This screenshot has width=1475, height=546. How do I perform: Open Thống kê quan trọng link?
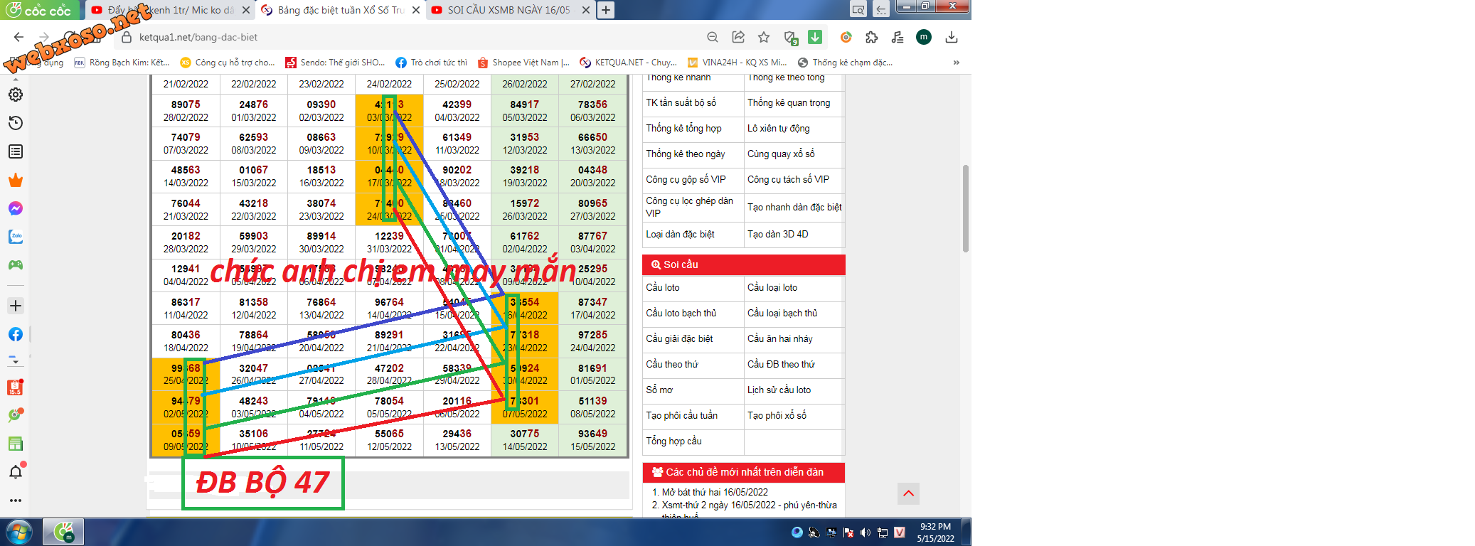pyautogui.click(x=788, y=102)
